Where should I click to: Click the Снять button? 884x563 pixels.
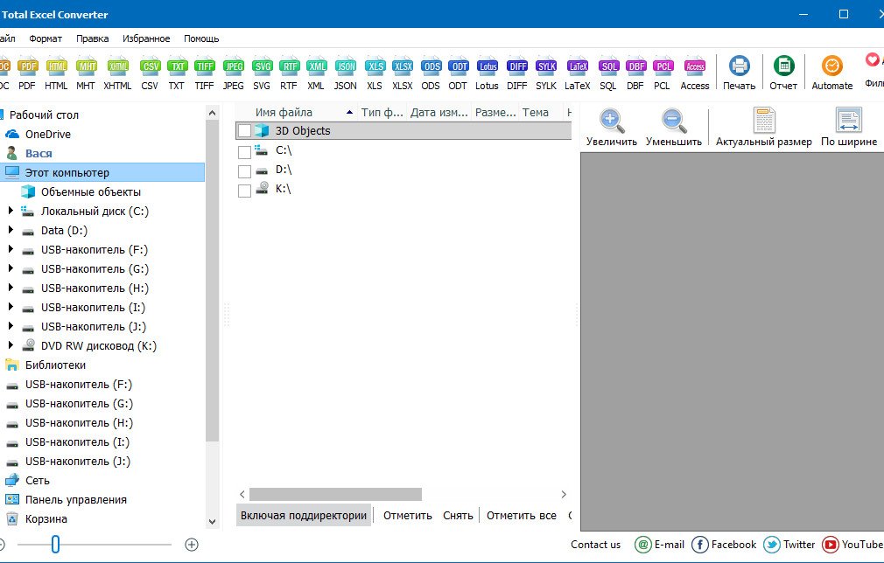coord(458,515)
